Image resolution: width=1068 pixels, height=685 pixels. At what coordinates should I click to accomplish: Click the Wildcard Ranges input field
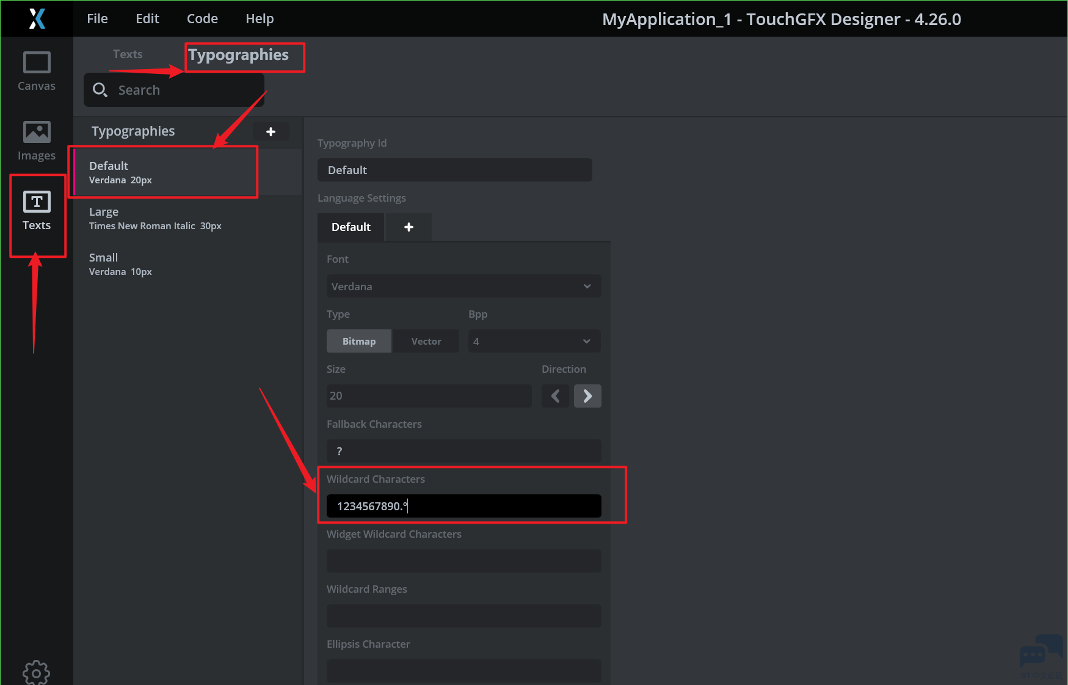(x=463, y=616)
